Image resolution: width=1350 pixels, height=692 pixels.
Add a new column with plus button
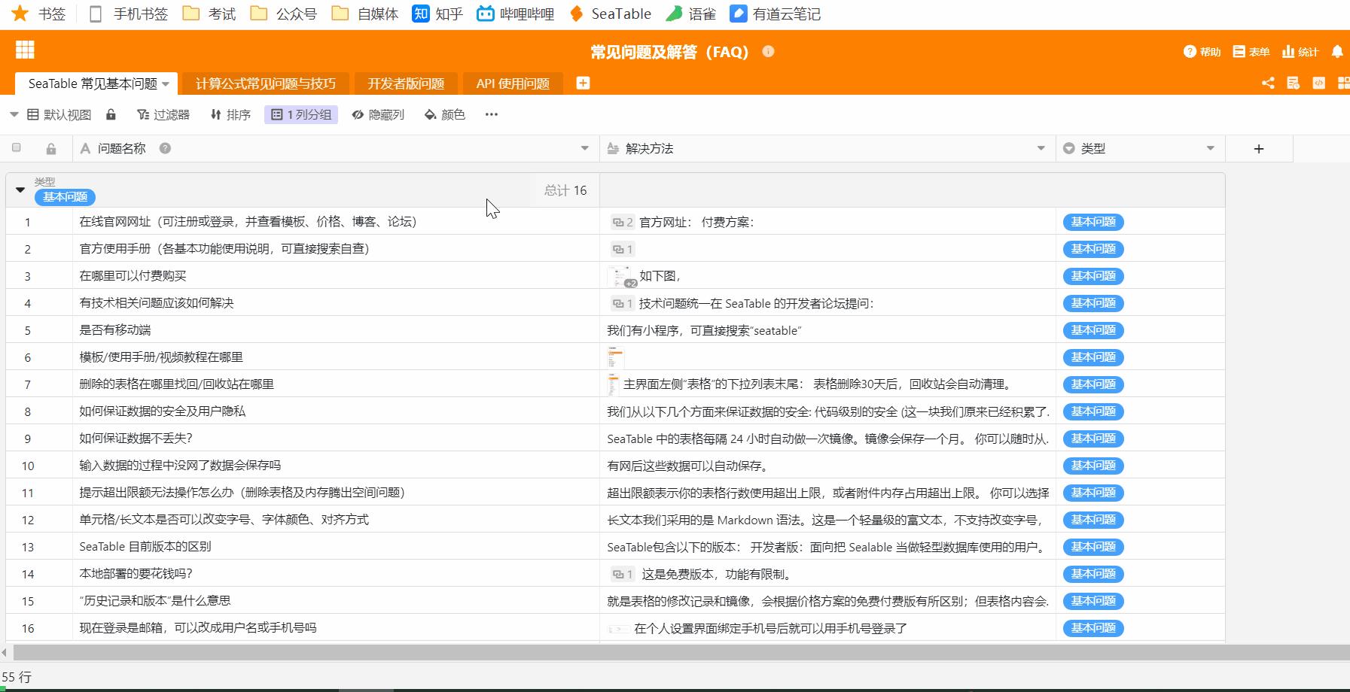click(1259, 149)
